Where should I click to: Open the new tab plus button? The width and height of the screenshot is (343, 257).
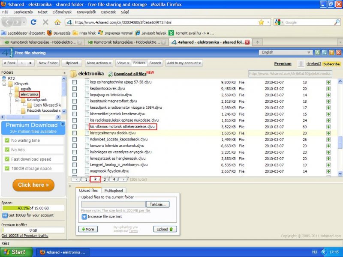coord(258,42)
